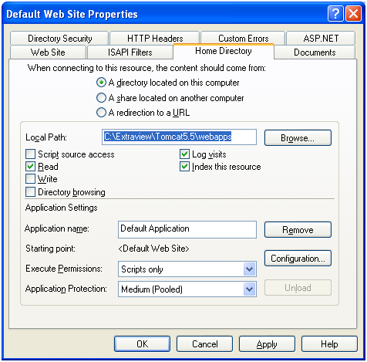This screenshot has height=362, width=367.
Task: Enable Script source access checkbox
Action: tap(30, 154)
